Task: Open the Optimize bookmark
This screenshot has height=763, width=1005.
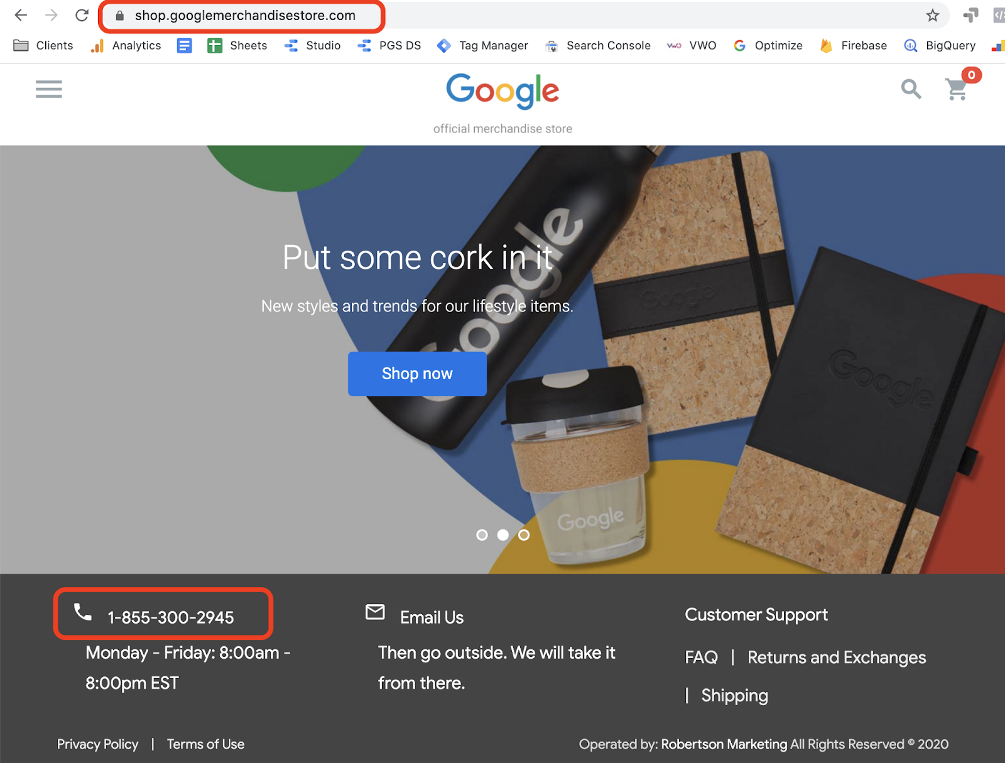Action: click(x=768, y=45)
